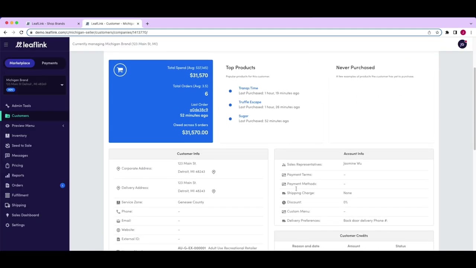
Task: Open the Sugar product link
Action: coord(243,116)
